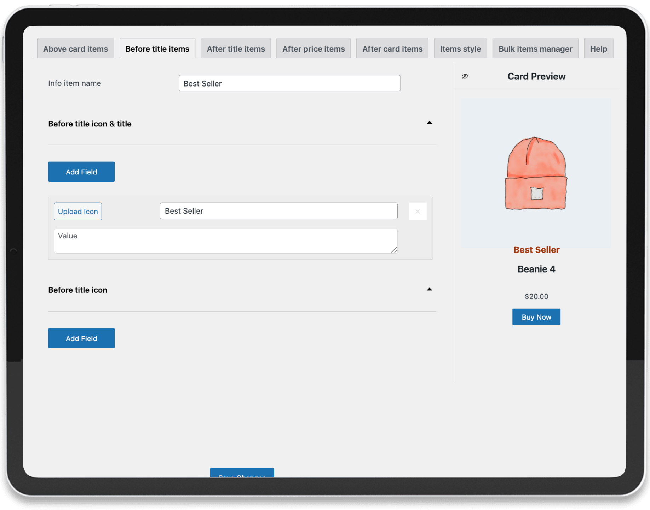650x510 pixels.
Task: Click the Value textarea resize handle
Action: tap(394, 250)
